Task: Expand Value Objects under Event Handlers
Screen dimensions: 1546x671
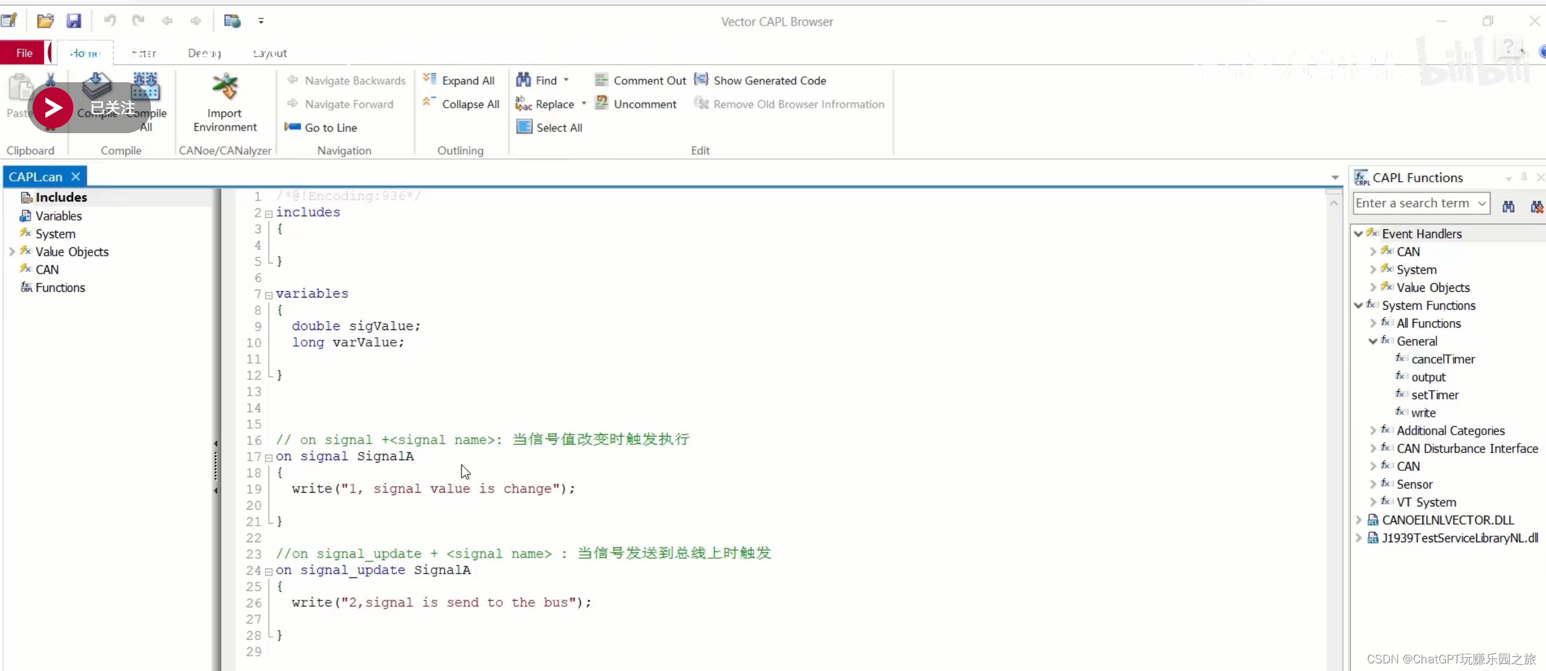Action: [x=1373, y=287]
